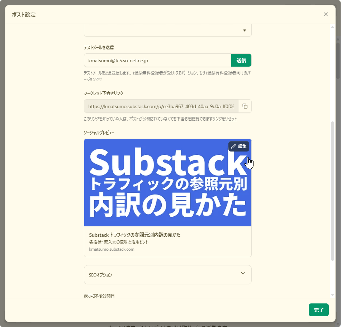Edit the social preview with 編集 button
Viewport: 341px width, 327px height.
click(238, 146)
